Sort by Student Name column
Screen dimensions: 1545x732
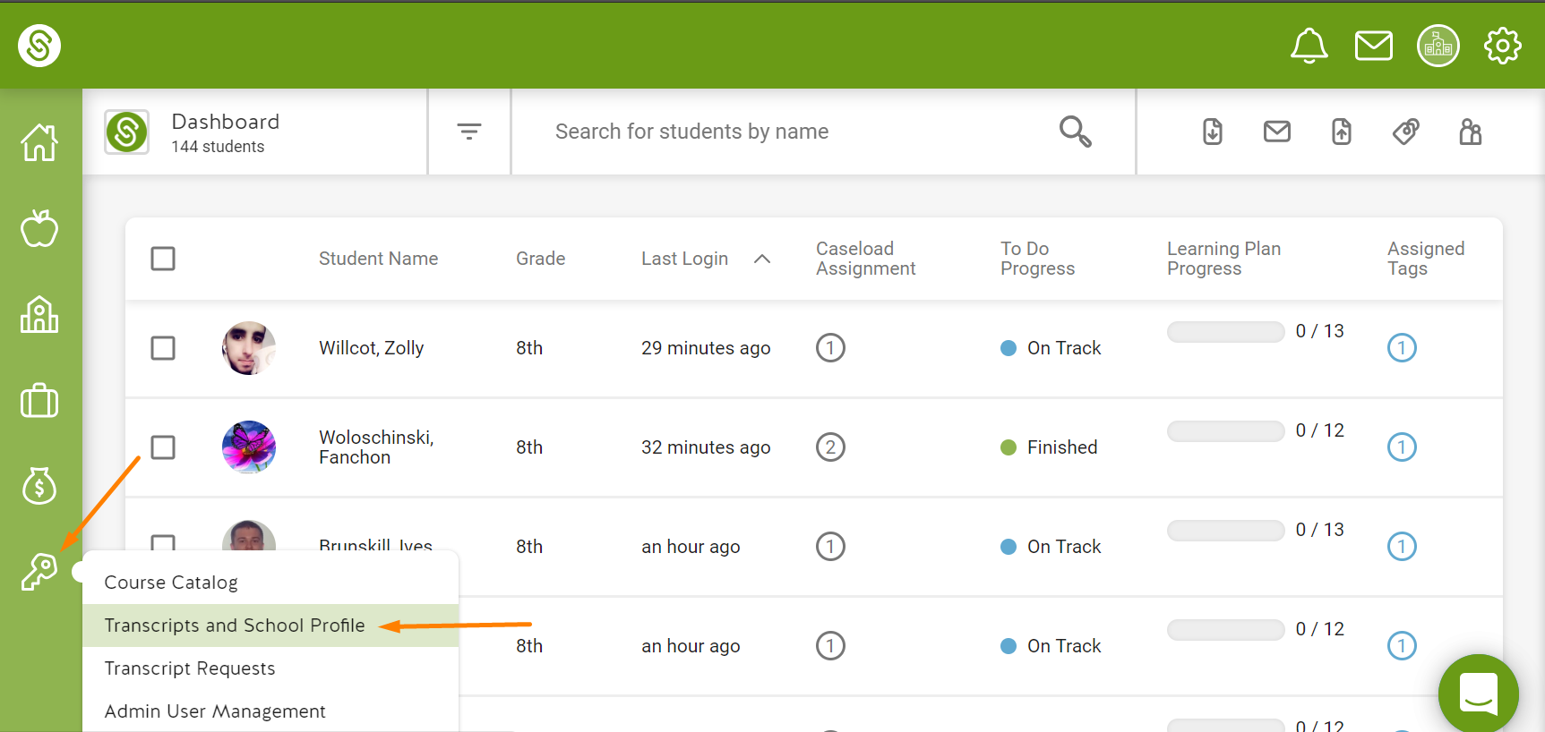(379, 259)
